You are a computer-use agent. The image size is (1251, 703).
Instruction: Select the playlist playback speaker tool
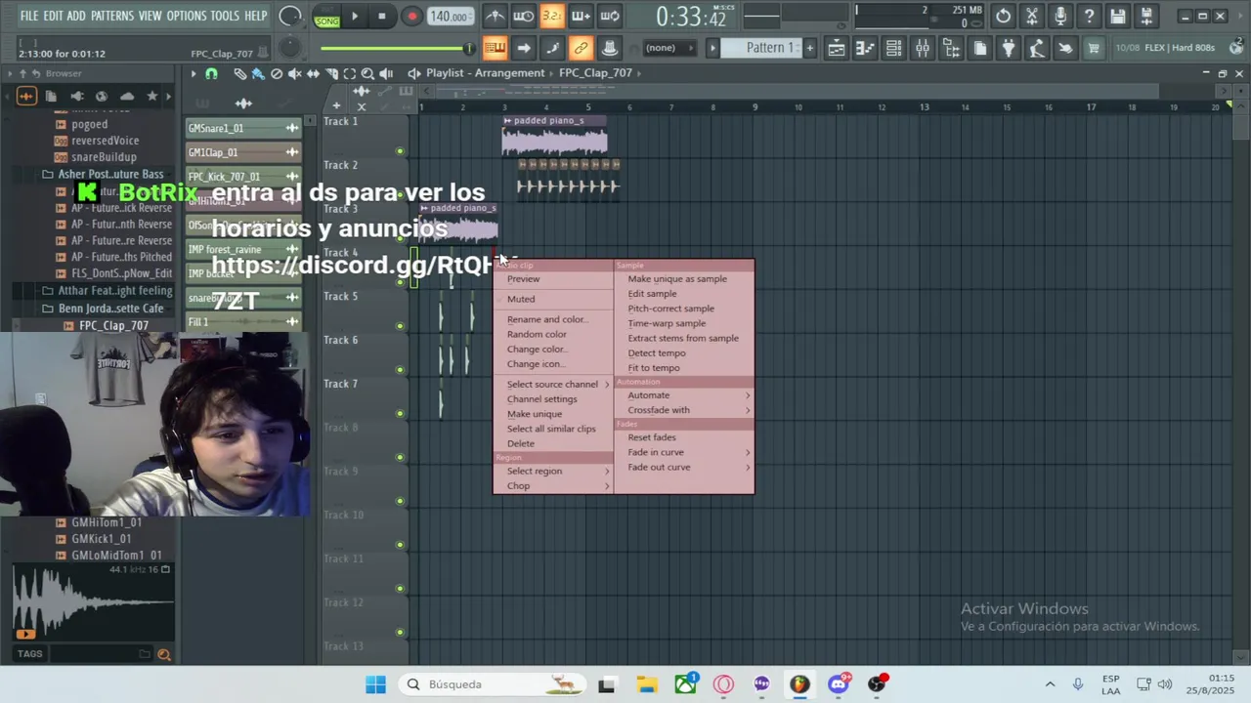coord(386,73)
